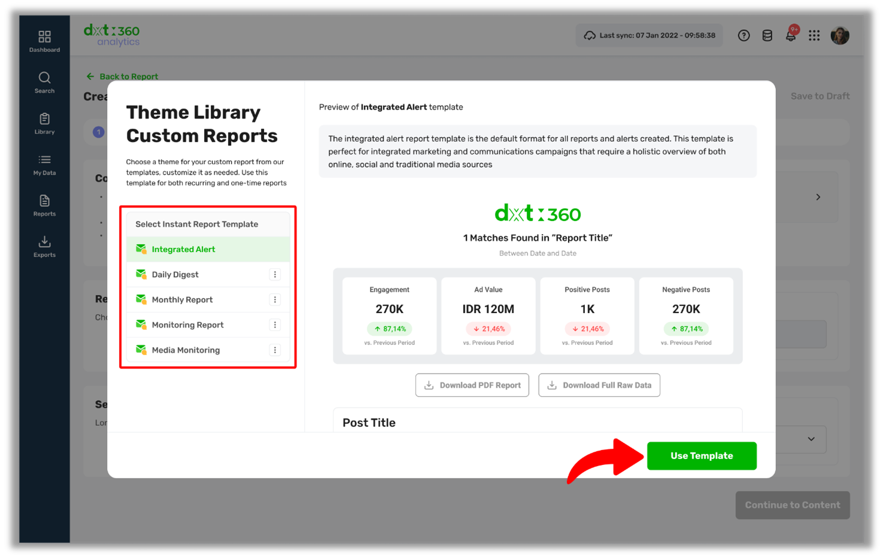Click the Monthly Report template icon
This screenshot has width=883, height=559.
click(x=141, y=299)
